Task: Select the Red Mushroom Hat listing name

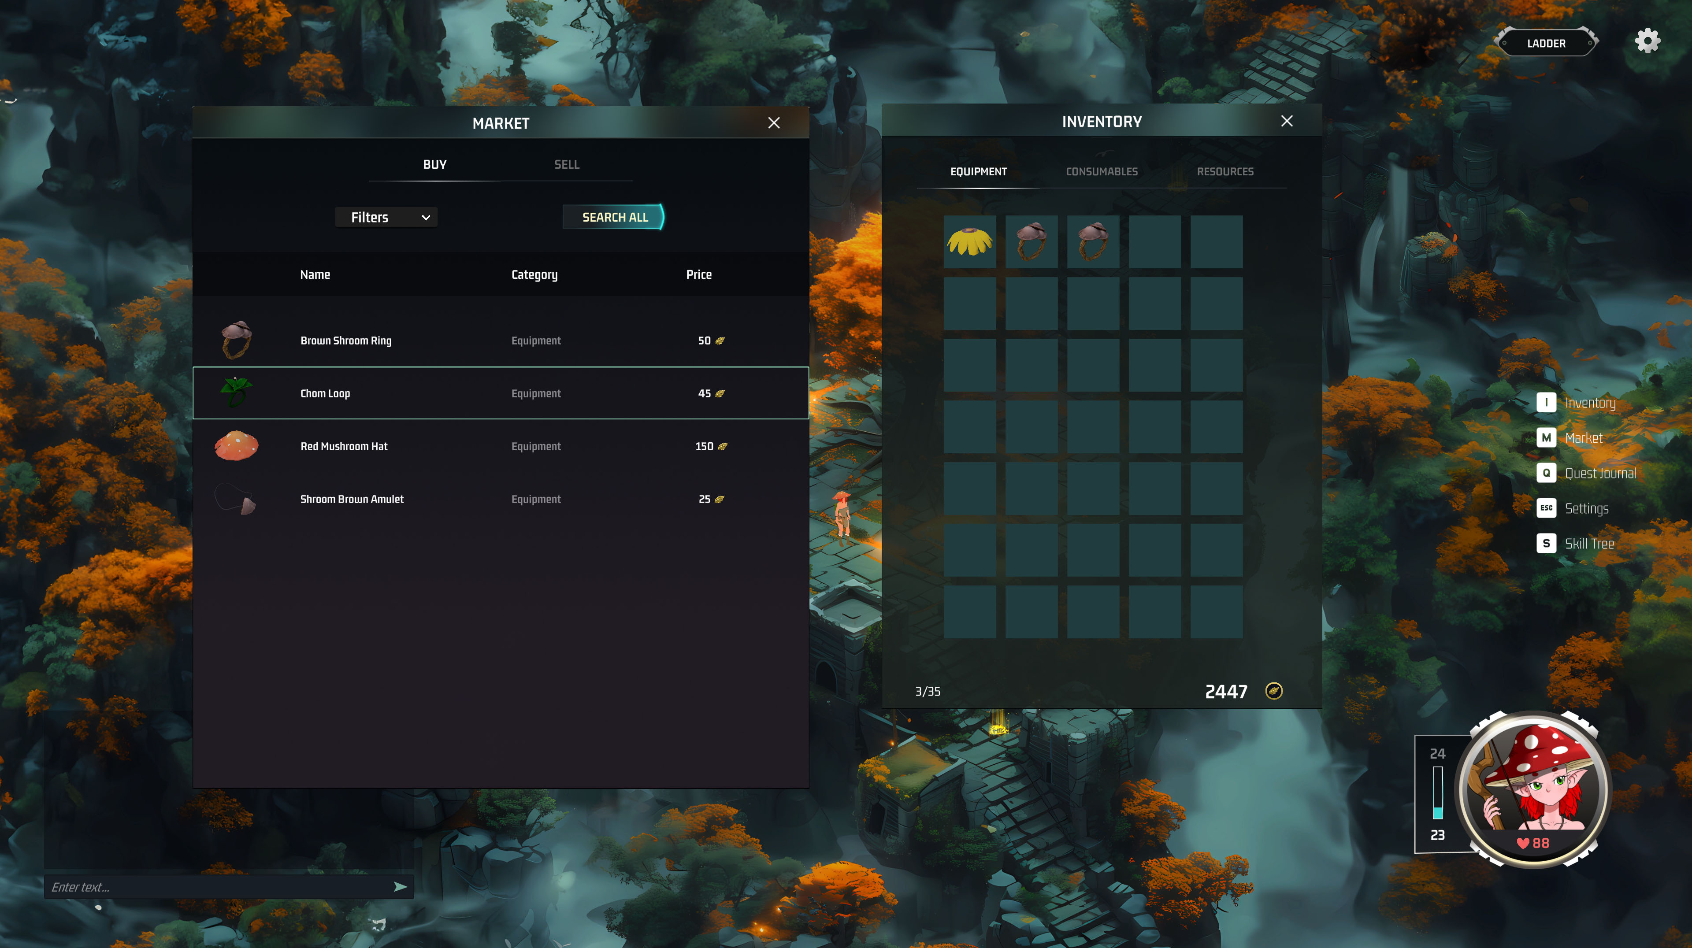Action: (344, 446)
